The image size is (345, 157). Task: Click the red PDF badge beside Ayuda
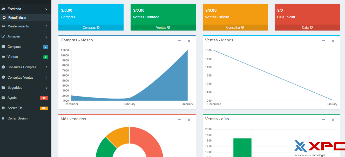click(x=44, y=98)
